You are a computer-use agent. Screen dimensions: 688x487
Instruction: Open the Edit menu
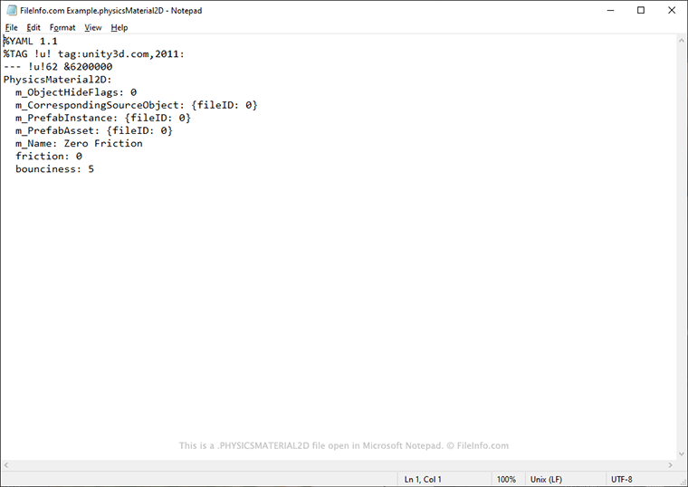click(33, 28)
